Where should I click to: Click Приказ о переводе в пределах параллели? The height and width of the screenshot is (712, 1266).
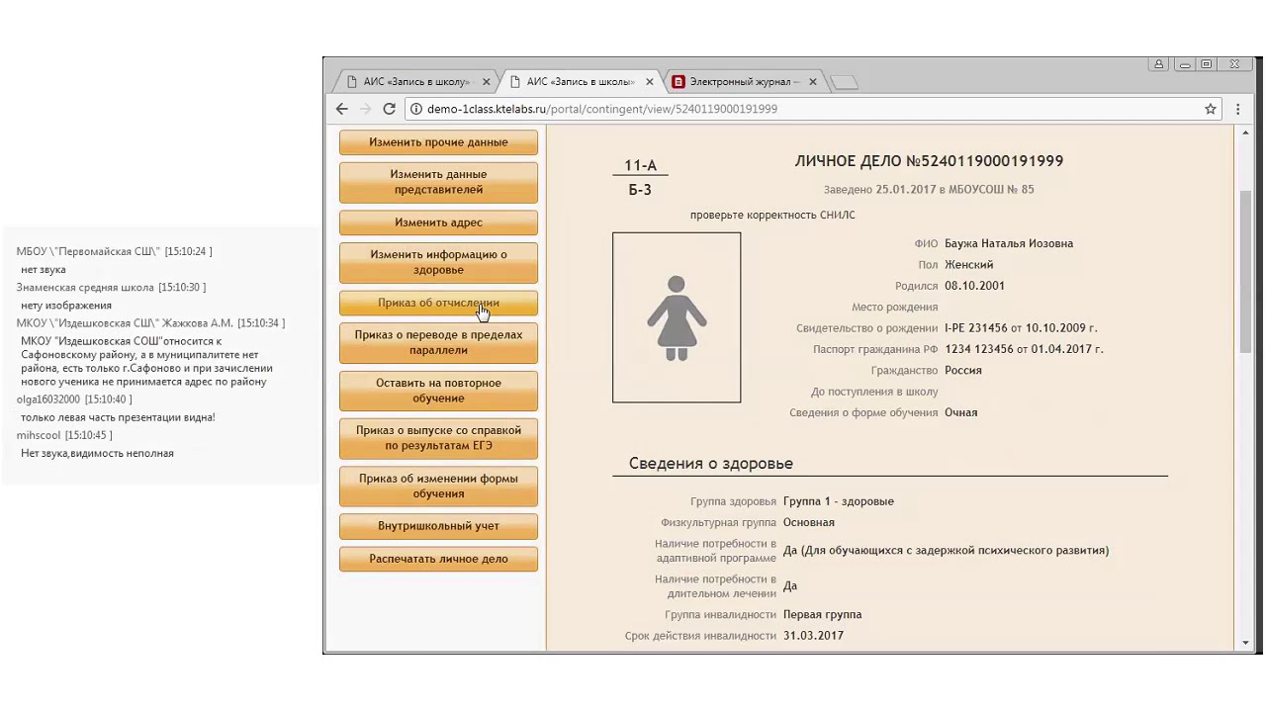pos(438,342)
